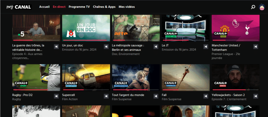Viewport: 268px width, 117px height.
Task: Open the Programme TV tab
Action: 79,7
